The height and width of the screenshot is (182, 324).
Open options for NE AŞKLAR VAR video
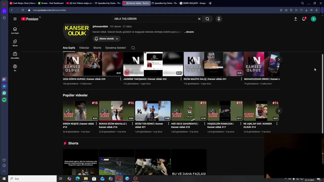click(277, 124)
